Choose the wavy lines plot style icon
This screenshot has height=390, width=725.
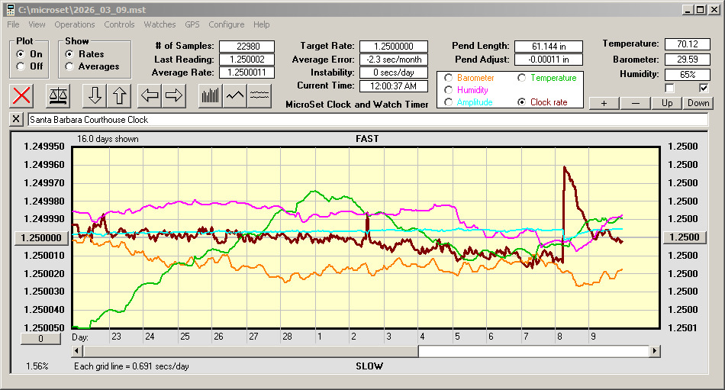point(259,95)
